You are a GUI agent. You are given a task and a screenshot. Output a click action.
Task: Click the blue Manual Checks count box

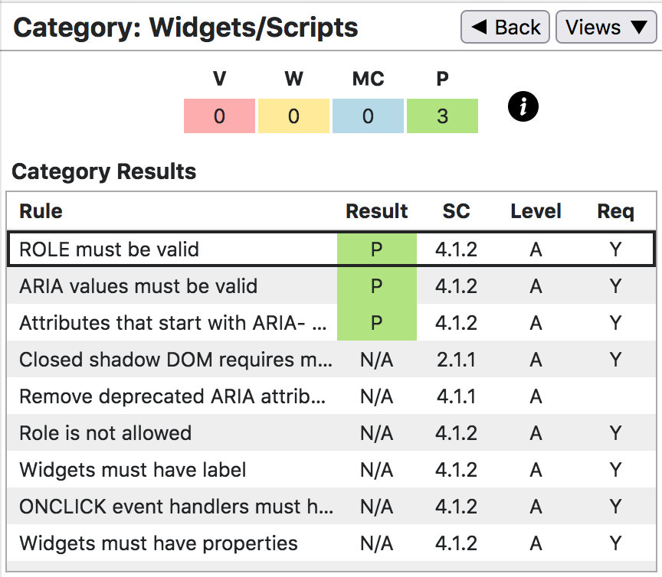tap(368, 116)
